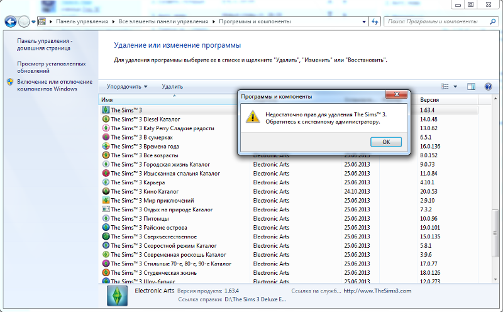This screenshot has height=312, width=503.
Task: Click the Refresh button beside address bar
Action: pyautogui.click(x=375, y=22)
